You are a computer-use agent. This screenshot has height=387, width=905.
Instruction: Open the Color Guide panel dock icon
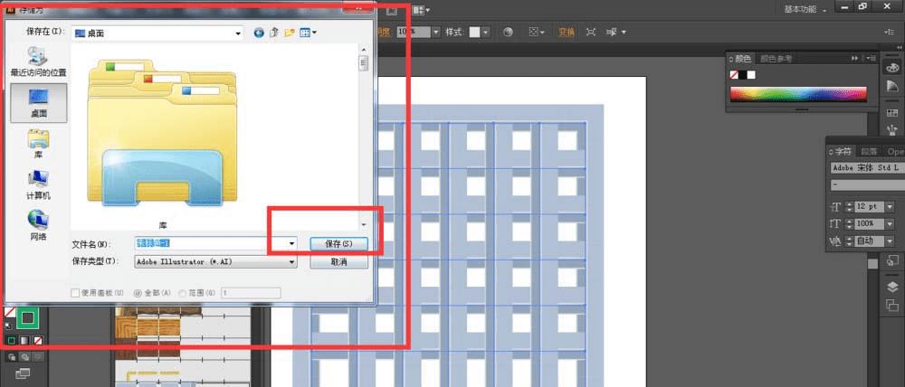tap(892, 87)
